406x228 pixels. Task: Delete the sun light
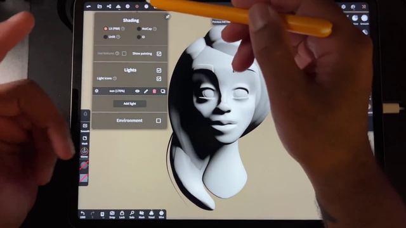click(x=154, y=91)
